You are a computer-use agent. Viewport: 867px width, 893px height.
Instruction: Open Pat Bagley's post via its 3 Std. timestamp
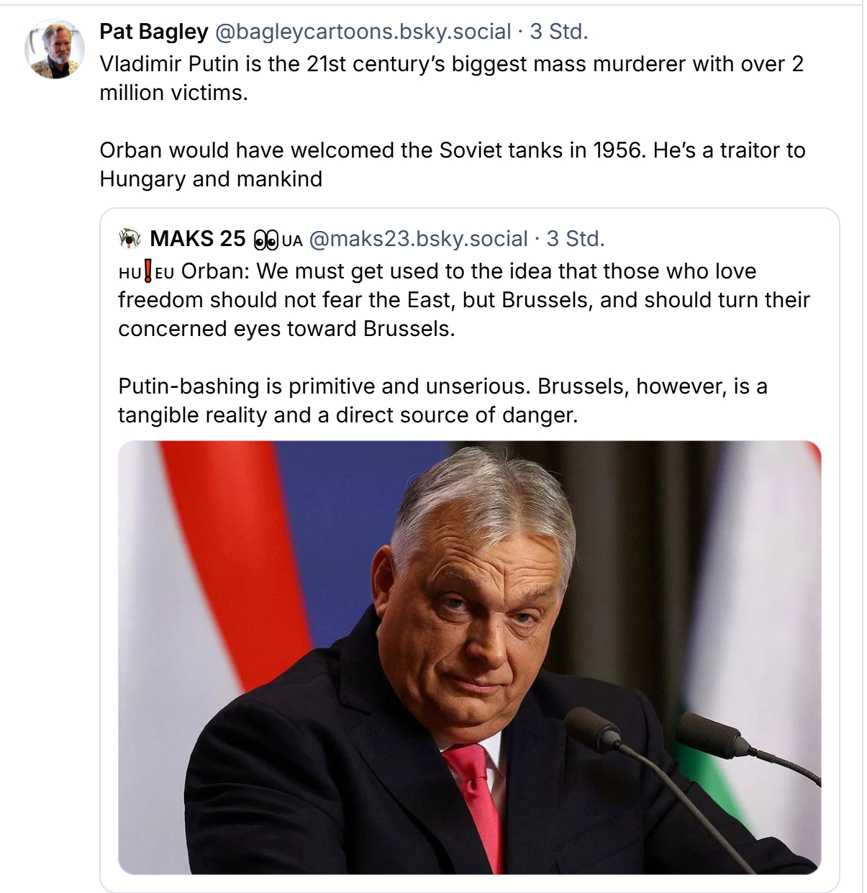[559, 32]
